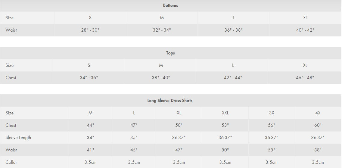Click the Tops chest 46" - 48" cell
This screenshot has width=342, height=168.
coord(305,78)
